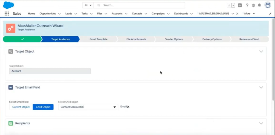Click the user profile avatar
Viewport: 275px width, 135px height.
coord(268,5)
